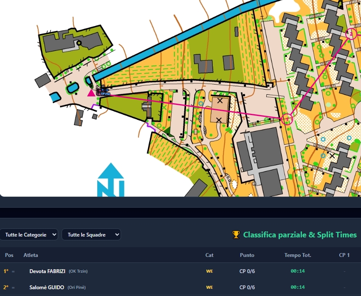
Task: Click the 1° position marker
Action: 6,271
